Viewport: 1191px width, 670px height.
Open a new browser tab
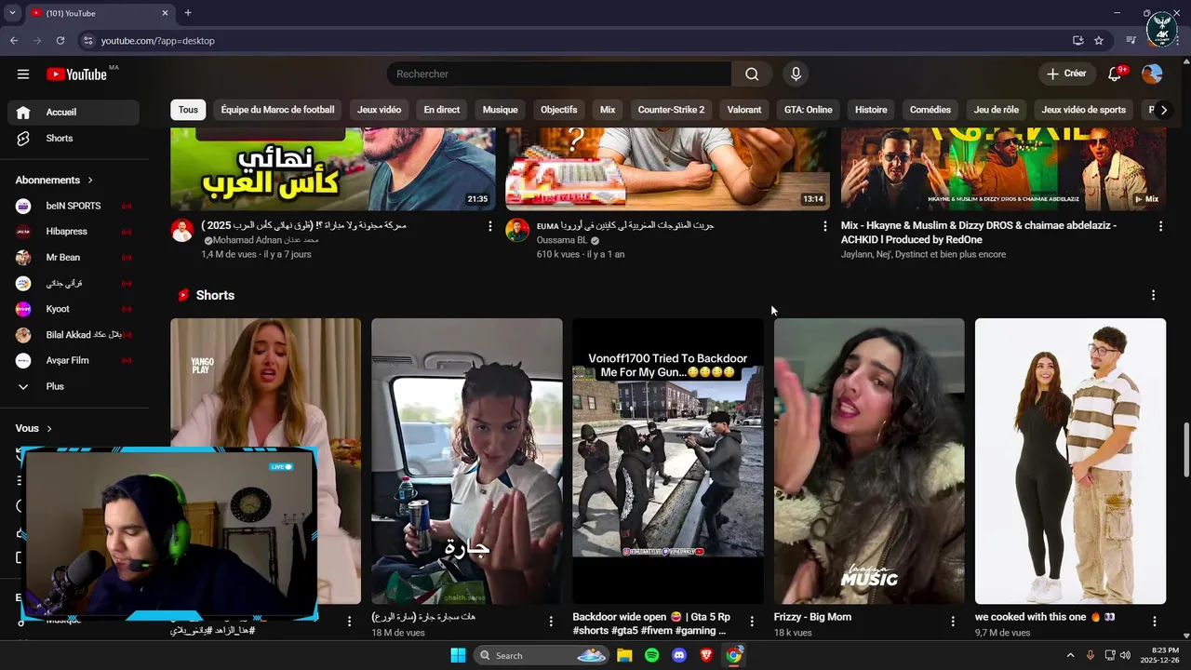(x=188, y=13)
